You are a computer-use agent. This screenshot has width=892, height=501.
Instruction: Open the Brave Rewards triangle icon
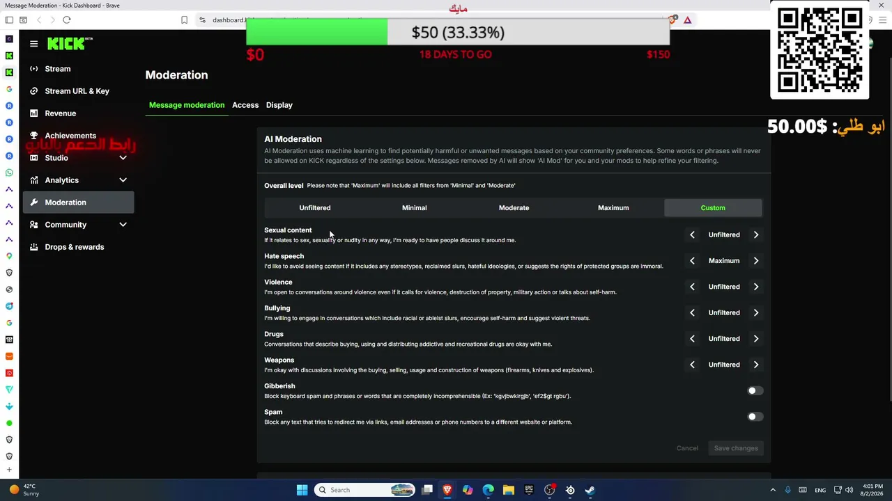click(x=687, y=20)
